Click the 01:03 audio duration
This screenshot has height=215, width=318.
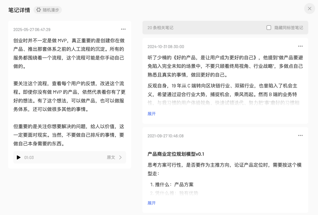pyautogui.click(x=29, y=157)
